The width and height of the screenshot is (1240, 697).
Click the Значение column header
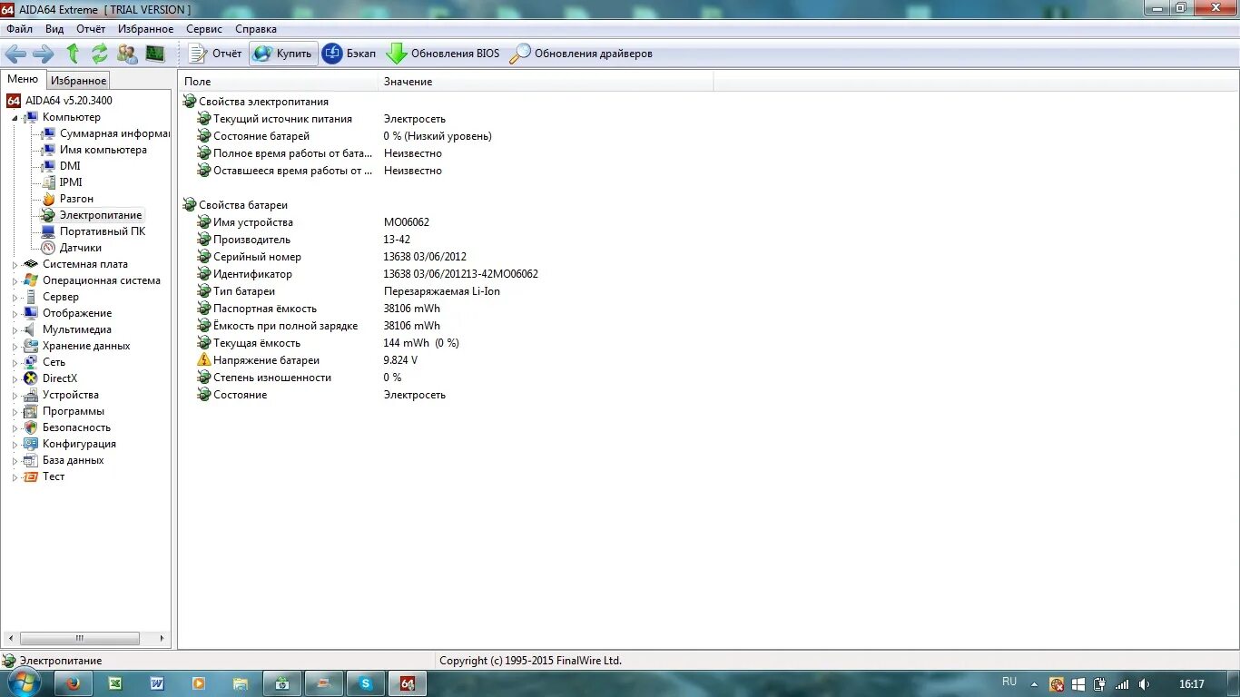[546, 82]
